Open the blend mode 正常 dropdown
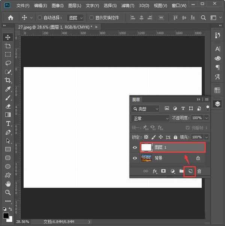225x226 pixels. point(151,118)
